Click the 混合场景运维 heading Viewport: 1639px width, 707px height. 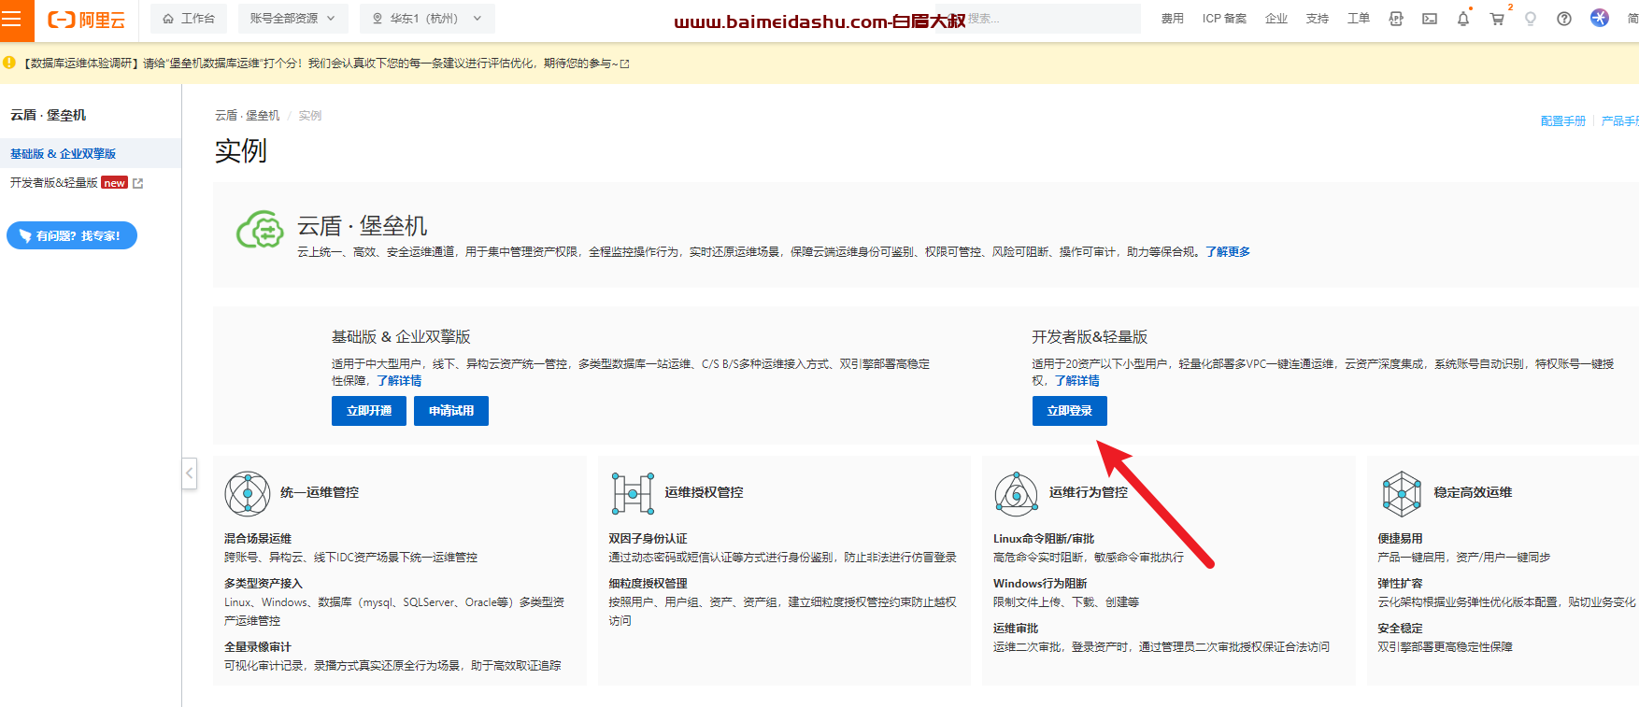258,539
